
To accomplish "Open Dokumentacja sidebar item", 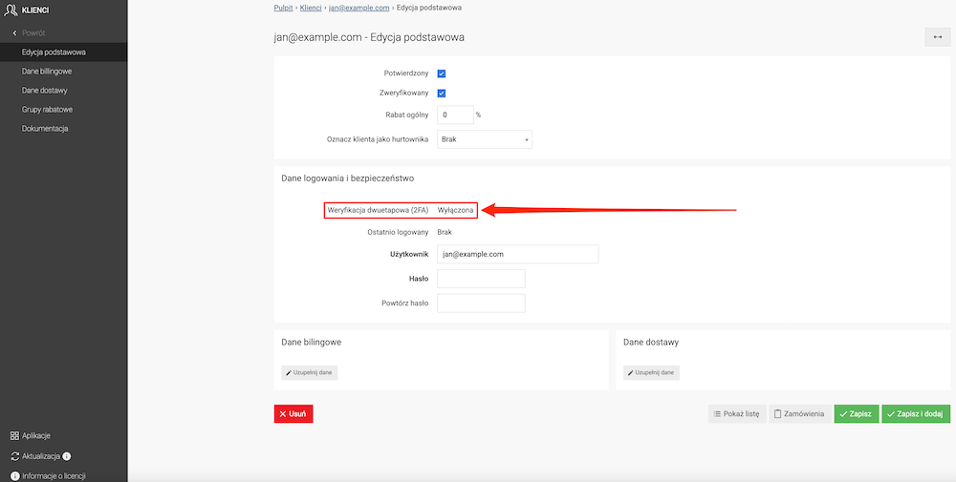I will pyautogui.click(x=45, y=129).
